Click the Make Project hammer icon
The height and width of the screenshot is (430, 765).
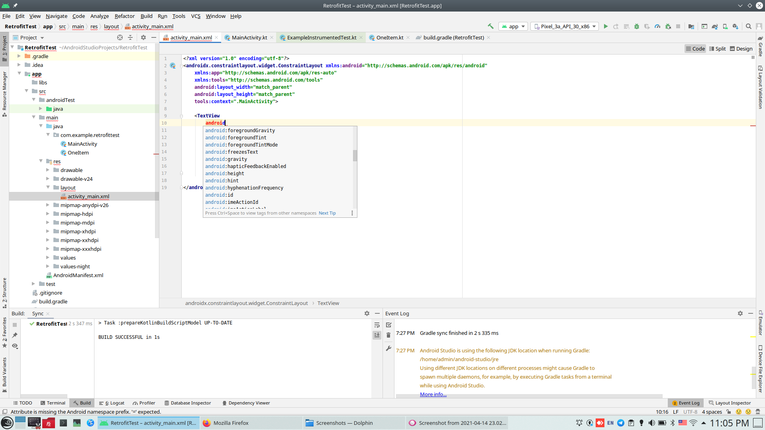[x=490, y=26]
